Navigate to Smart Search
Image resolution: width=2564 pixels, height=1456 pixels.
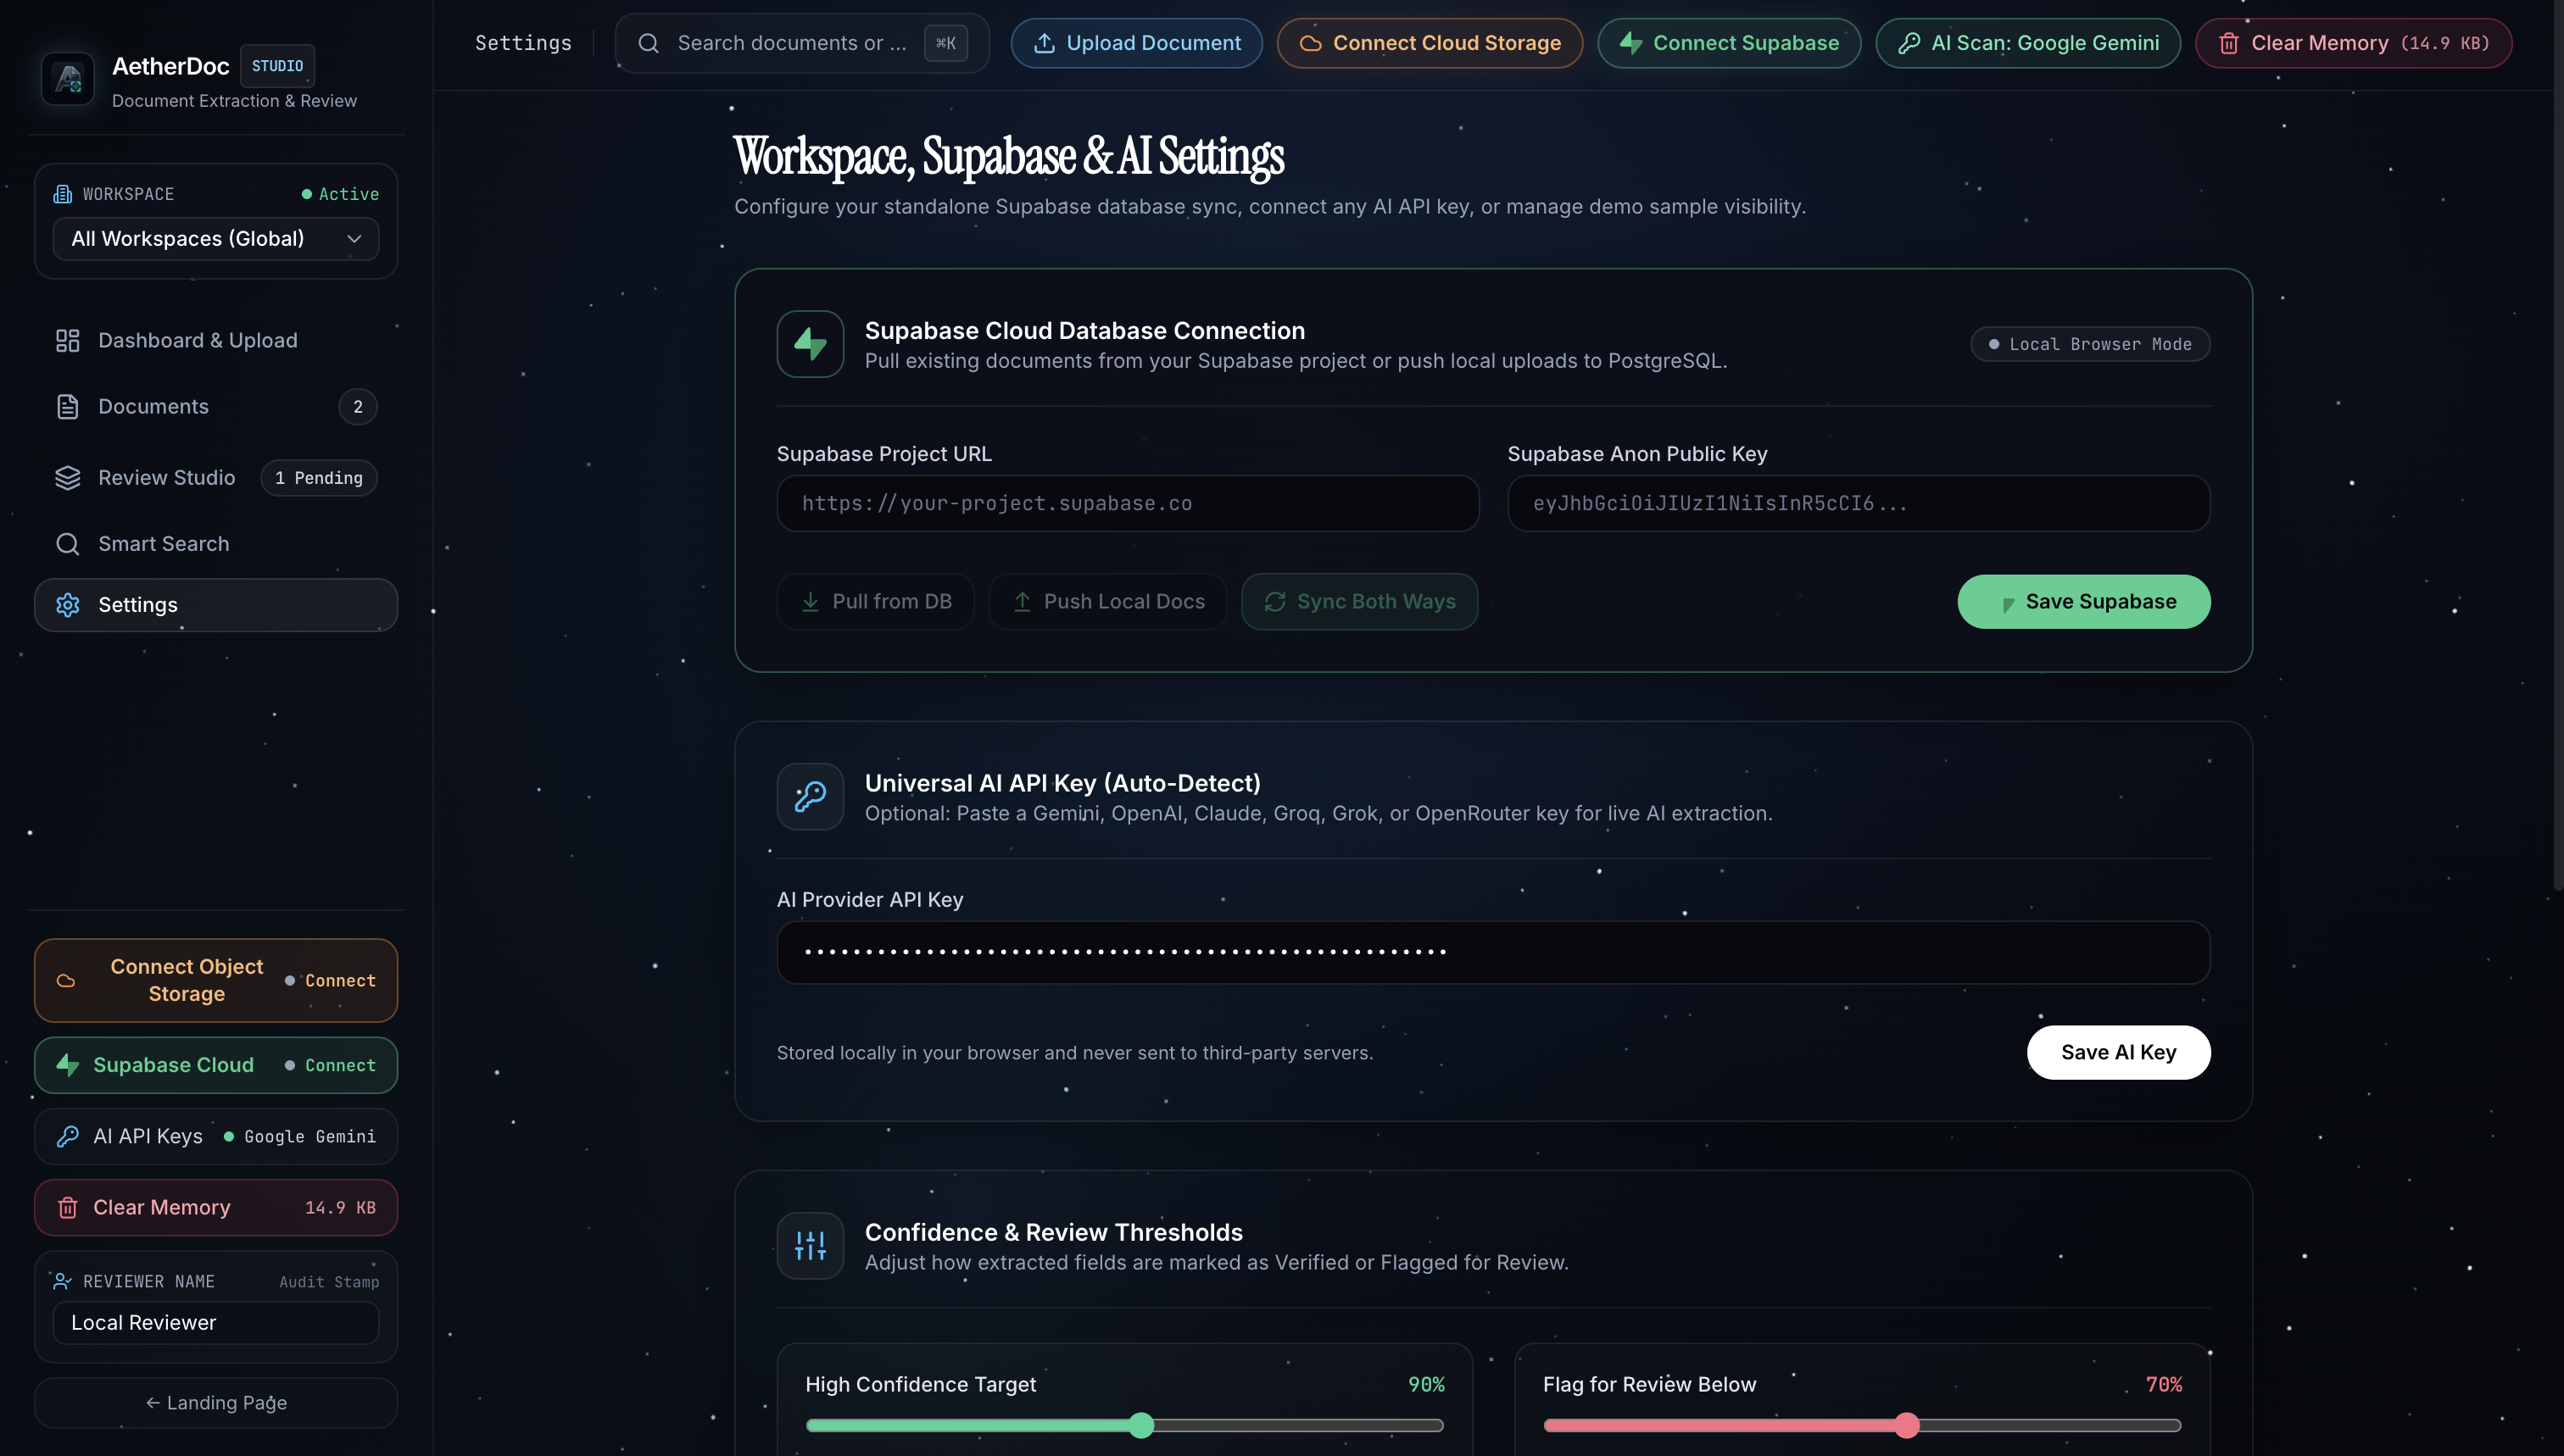(216, 544)
